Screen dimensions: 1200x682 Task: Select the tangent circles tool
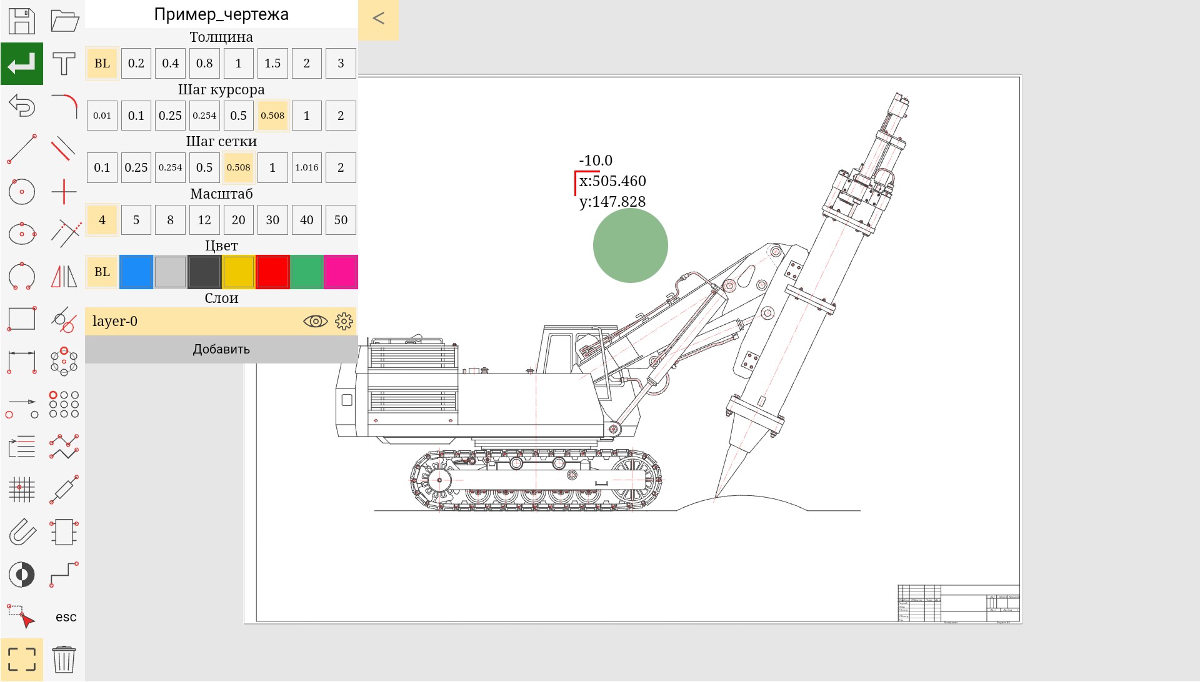[64, 319]
